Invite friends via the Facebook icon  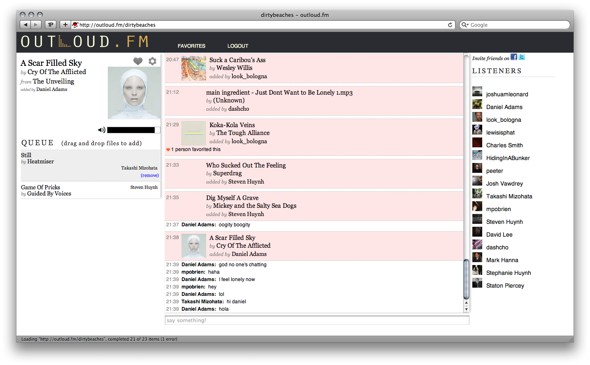(x=514, y=57)
